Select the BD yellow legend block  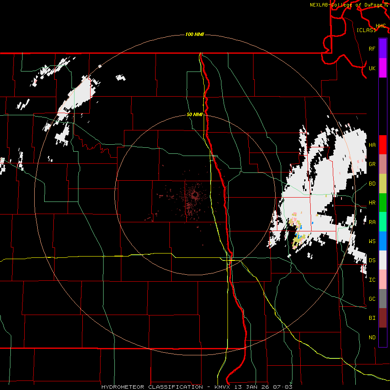383,184
